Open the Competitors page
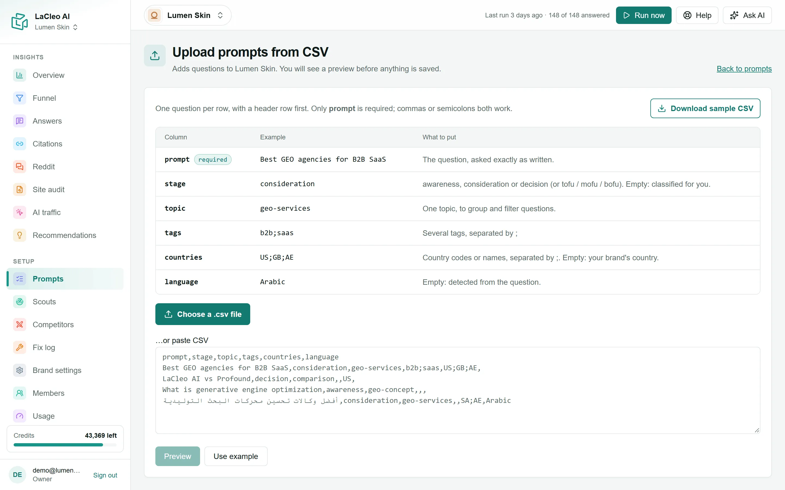The height and width of the screenshot is (490, 785). click(65, 324)
